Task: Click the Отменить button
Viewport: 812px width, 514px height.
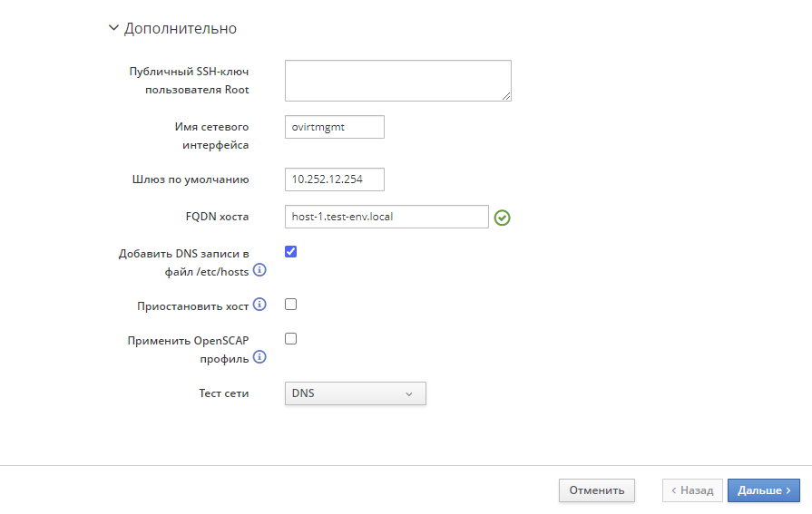Action: (597, 490)
